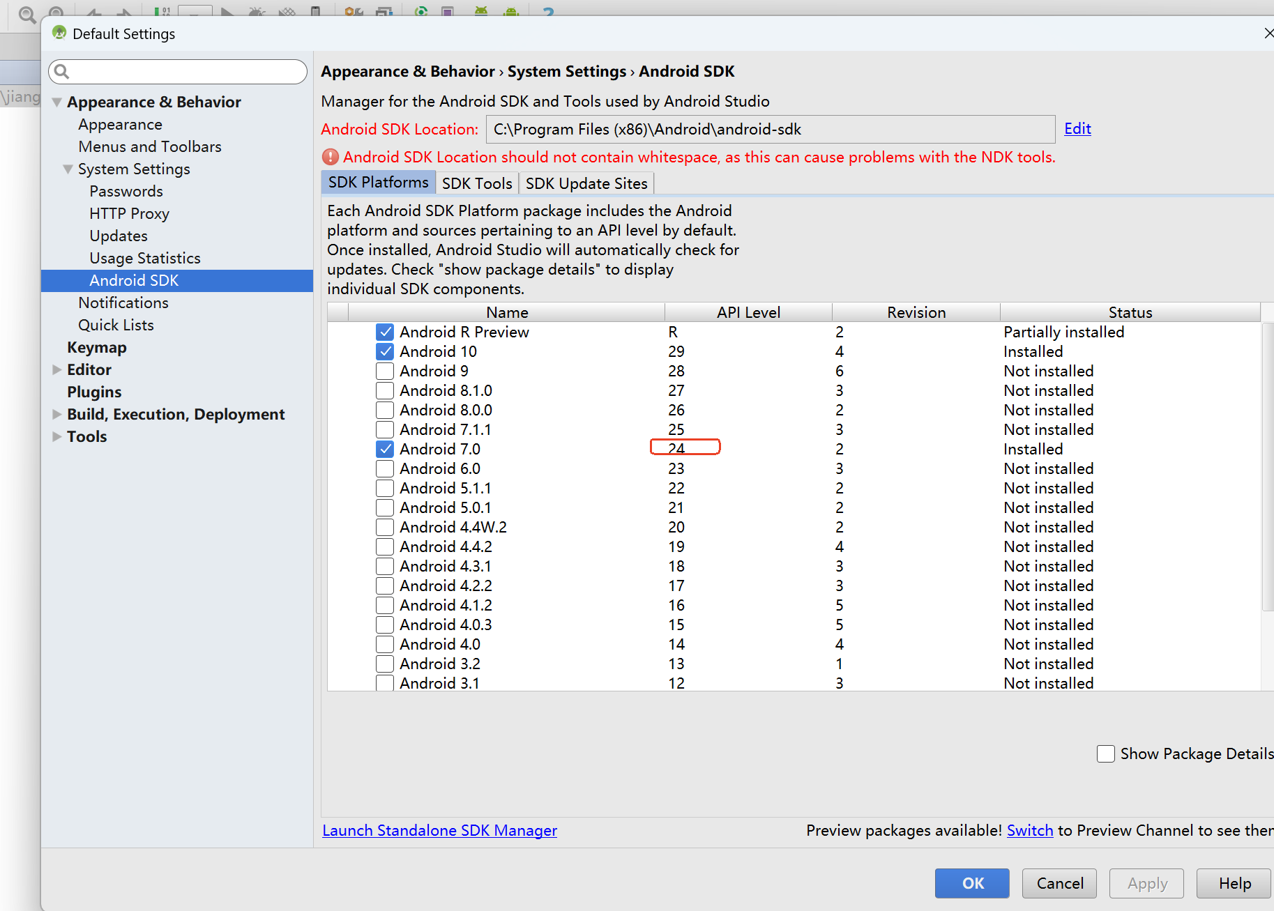Open the SDK Tools tab
1274x911 pixels.
coord(477,183)
